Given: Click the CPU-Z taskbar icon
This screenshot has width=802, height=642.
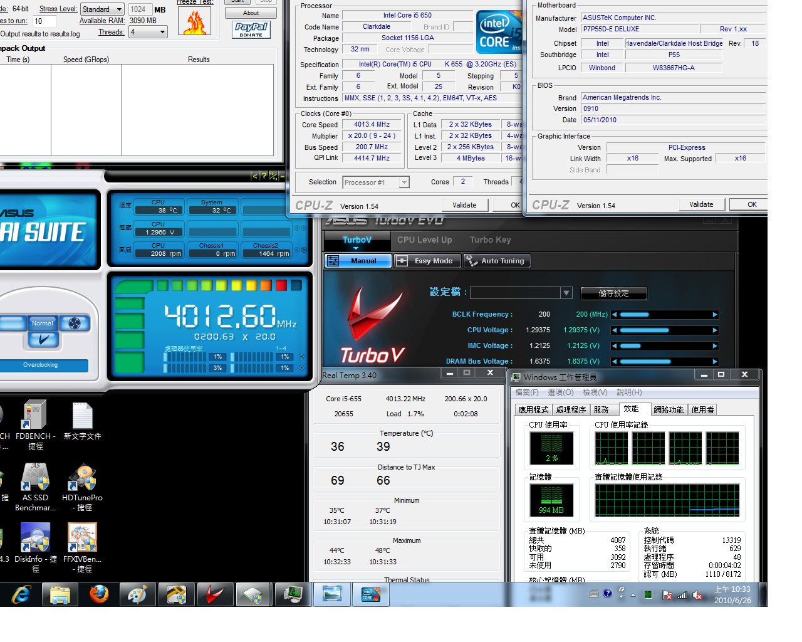Looking at the screenshot, I should tap(370, 594).
